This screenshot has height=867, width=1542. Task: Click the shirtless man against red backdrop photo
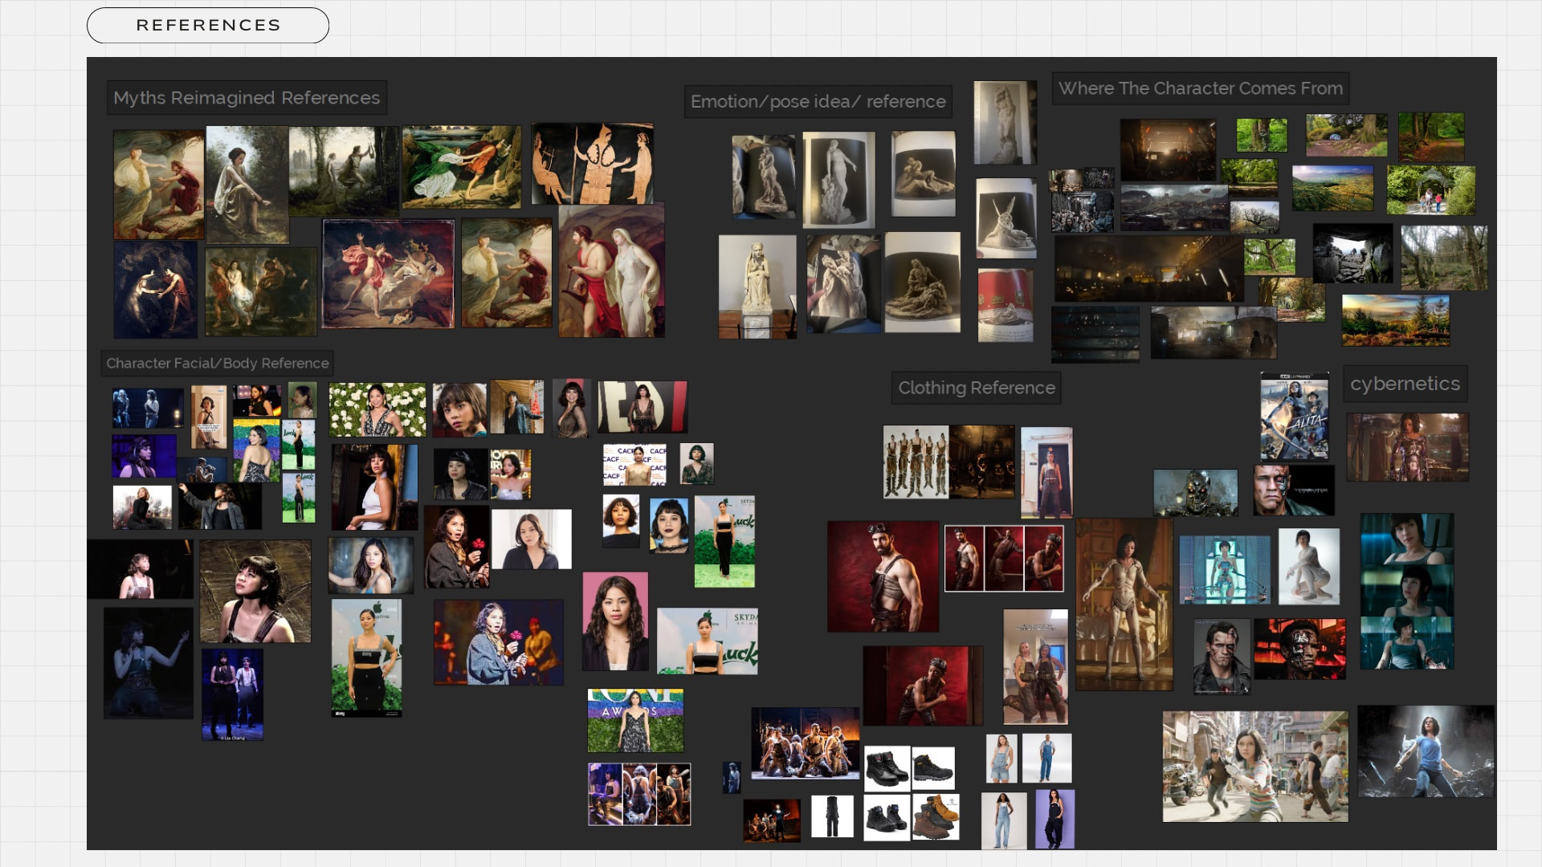883,576
